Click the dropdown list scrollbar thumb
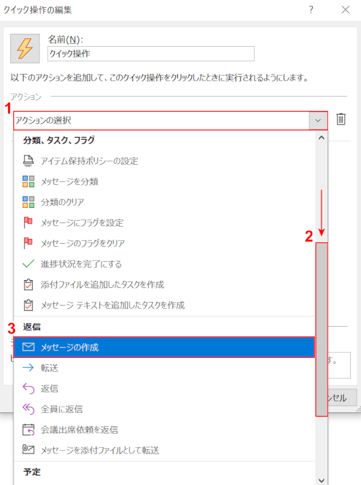 322,329
